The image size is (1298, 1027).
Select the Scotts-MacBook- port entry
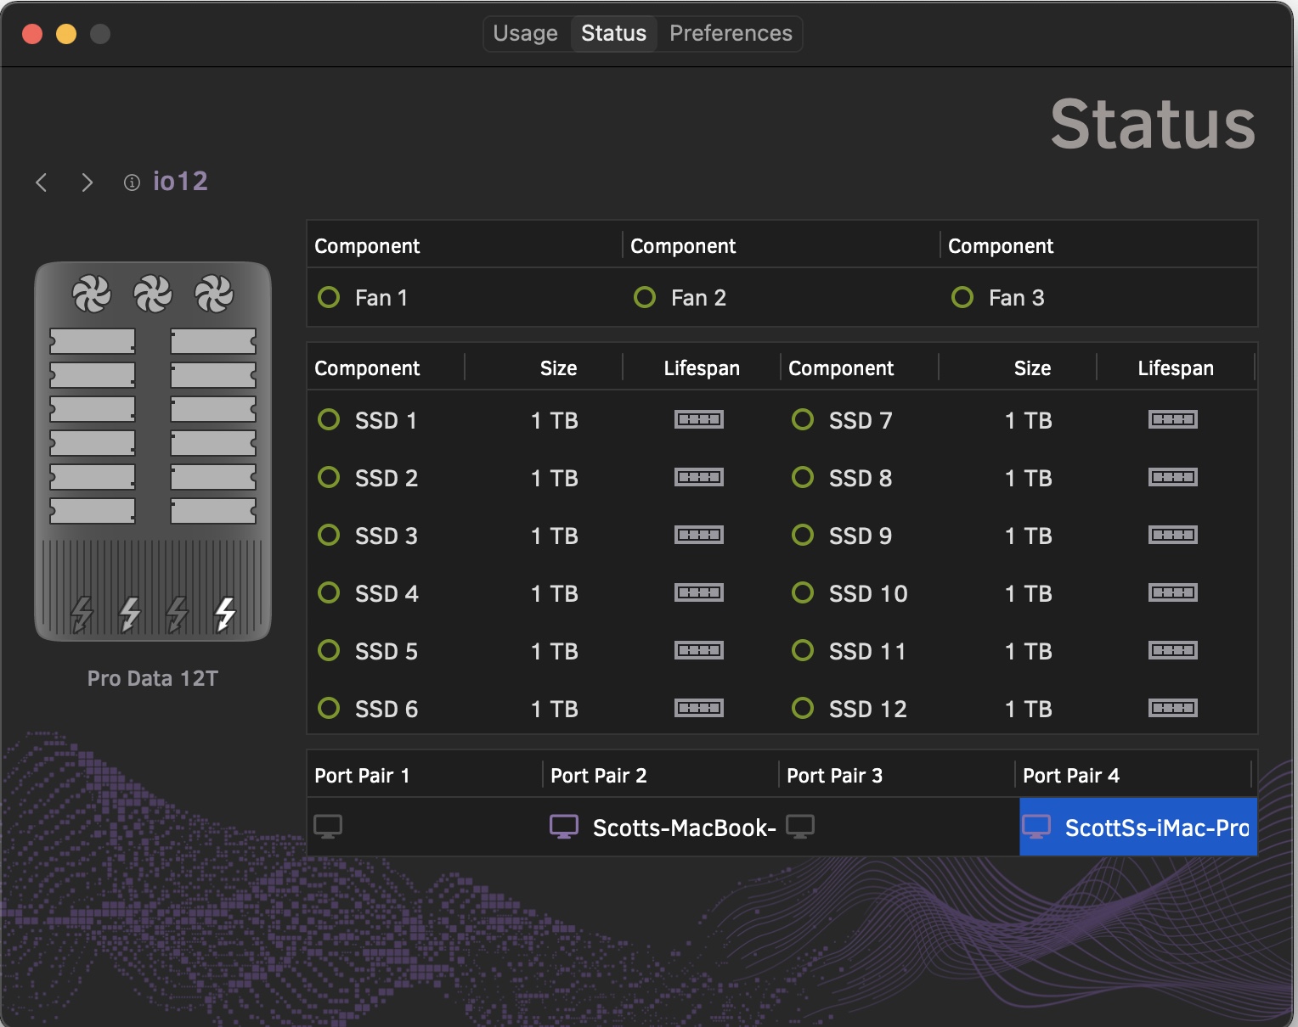pyautogui.click(x=662, y=827)
